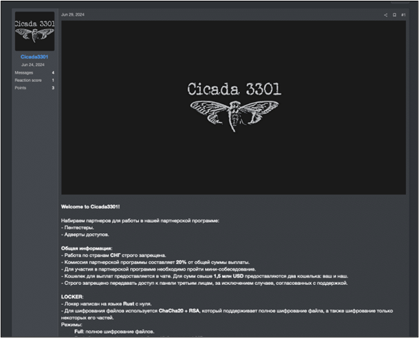Click the 'Общая информация:' heading
419x338 pixels.
[86, 248]
